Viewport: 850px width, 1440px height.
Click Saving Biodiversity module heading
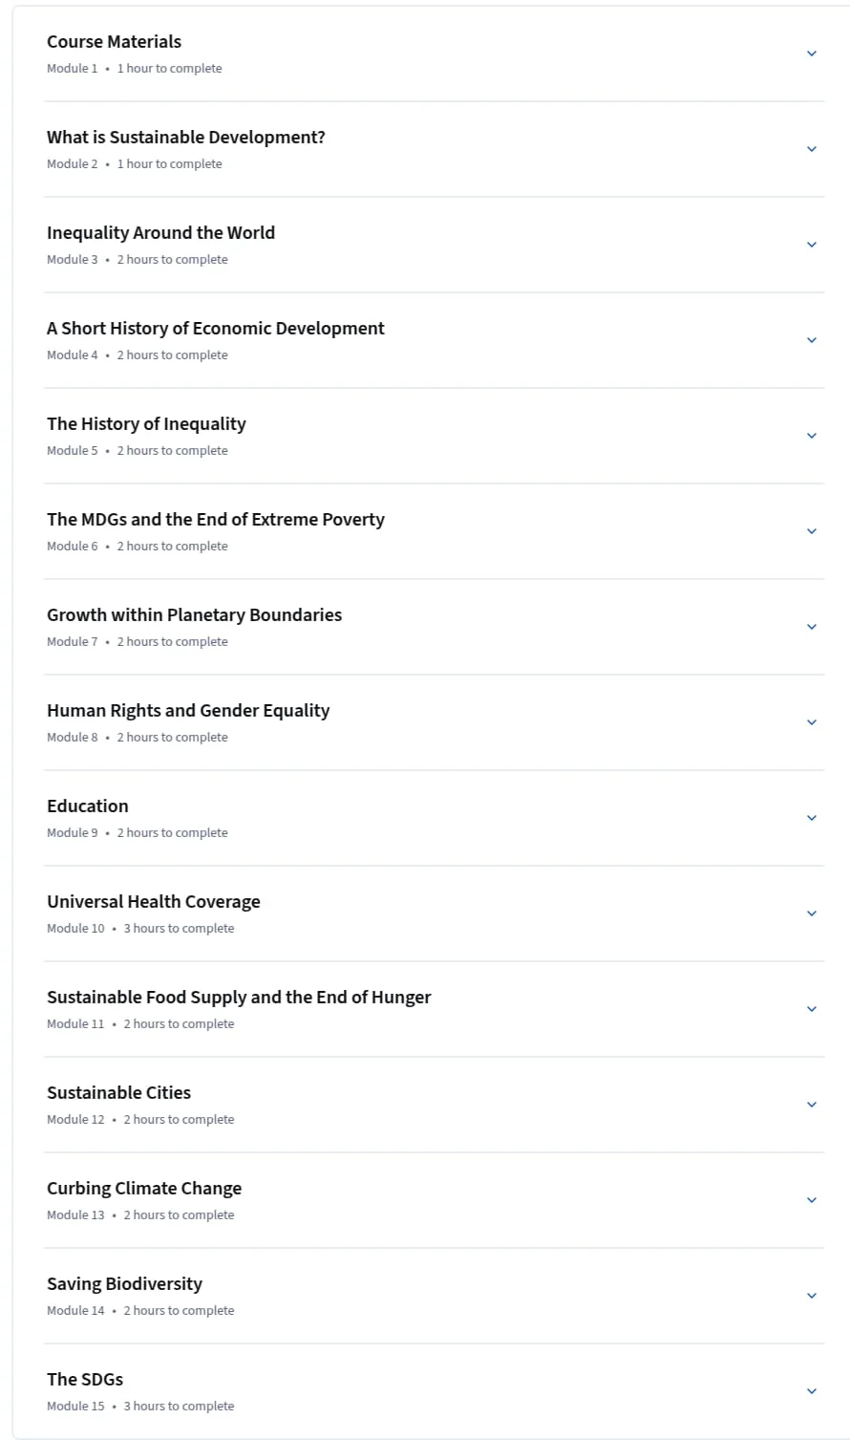[124, 1284]
